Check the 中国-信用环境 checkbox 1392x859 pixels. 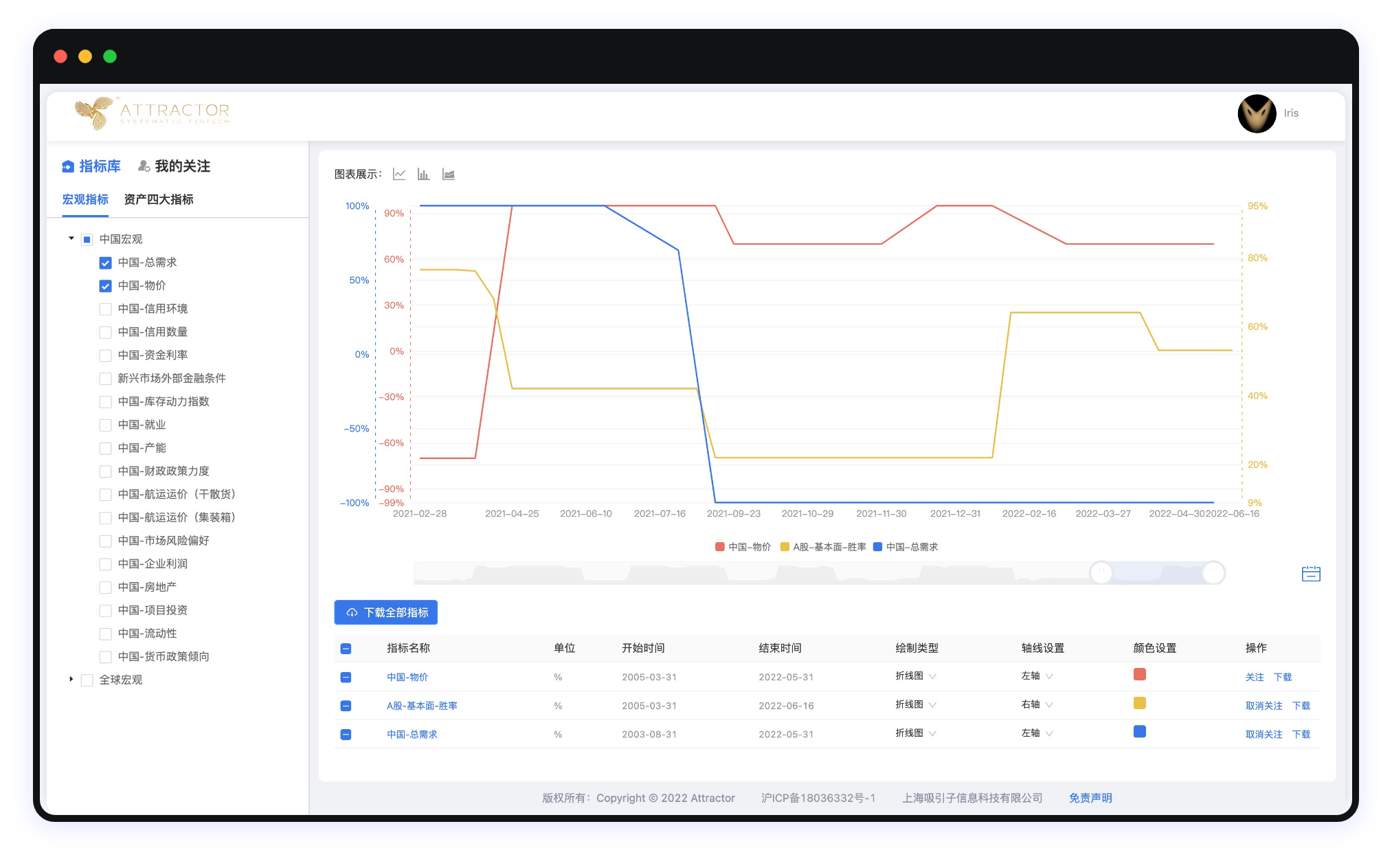[105, 309]
